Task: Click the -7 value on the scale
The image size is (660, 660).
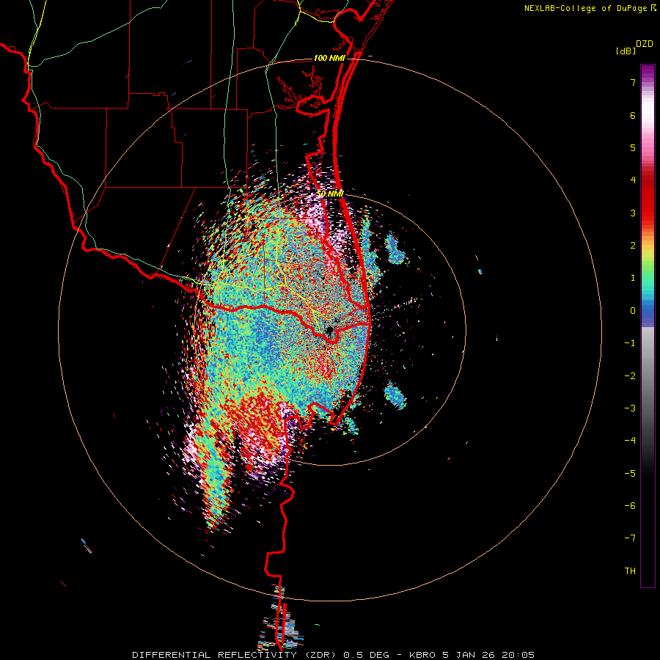Action: 630,538
